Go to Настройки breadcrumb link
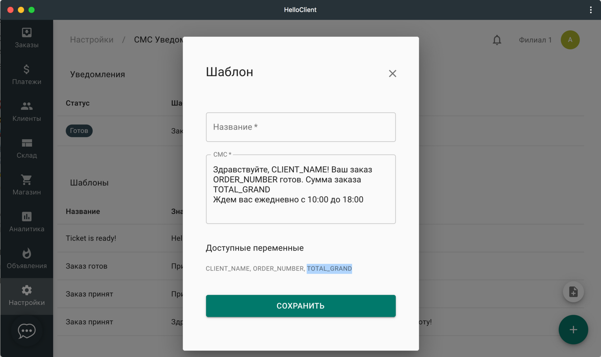This screenshot has height=357, width=601. [92, 40]
